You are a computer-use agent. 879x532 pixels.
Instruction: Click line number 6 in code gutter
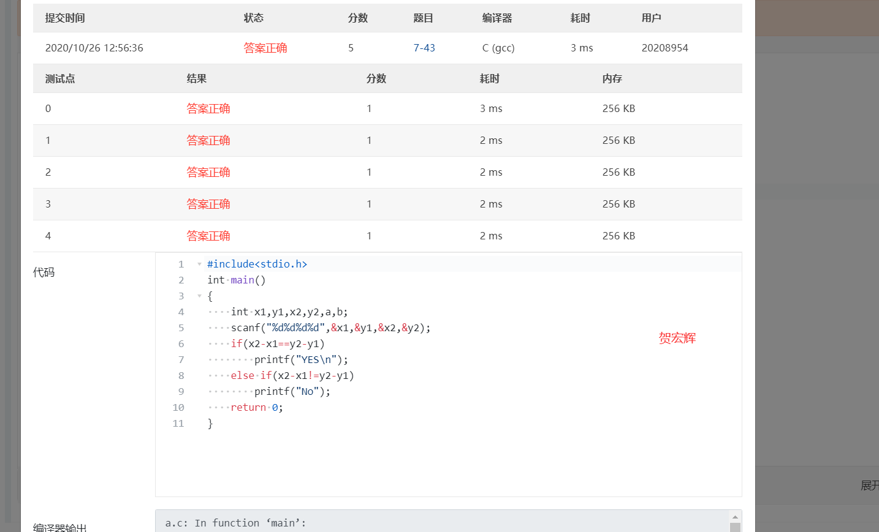click(181, 343)
